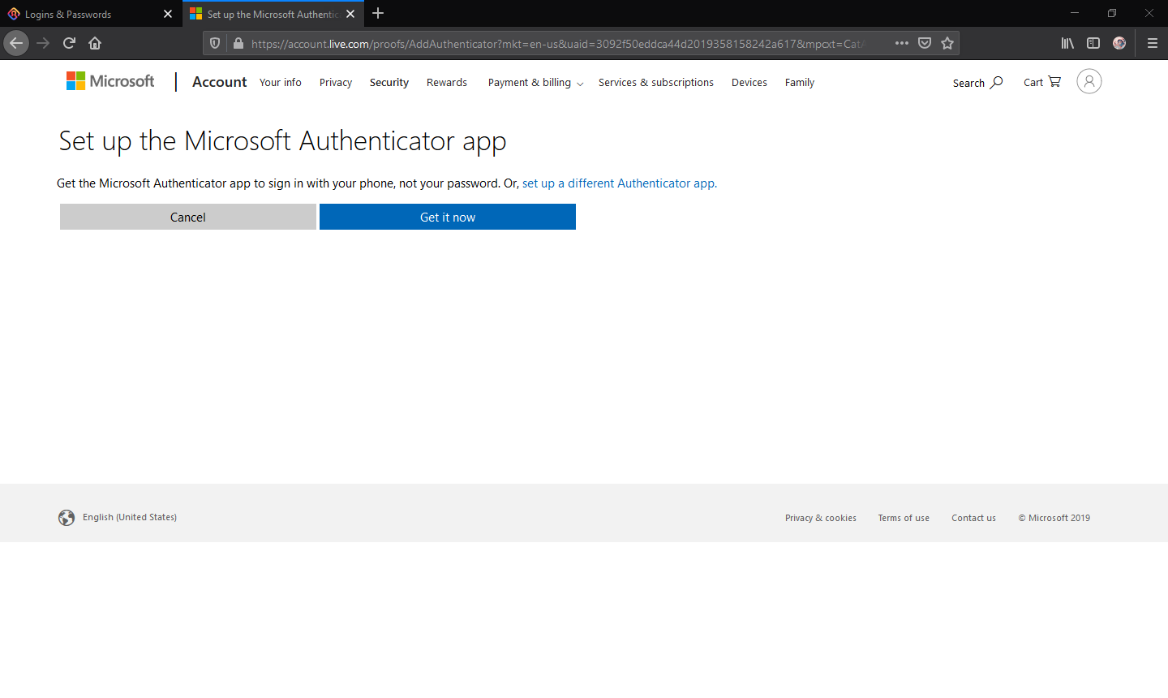Go to the Devices page
The width and height of the screenshot is (1168, 698).
(749, 83)
